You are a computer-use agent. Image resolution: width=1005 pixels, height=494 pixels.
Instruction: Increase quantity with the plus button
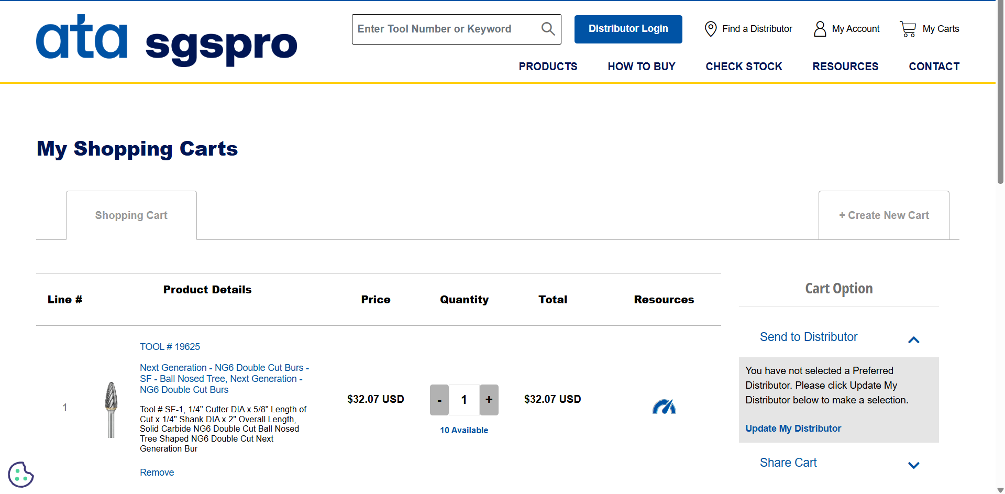coord(489,400)
